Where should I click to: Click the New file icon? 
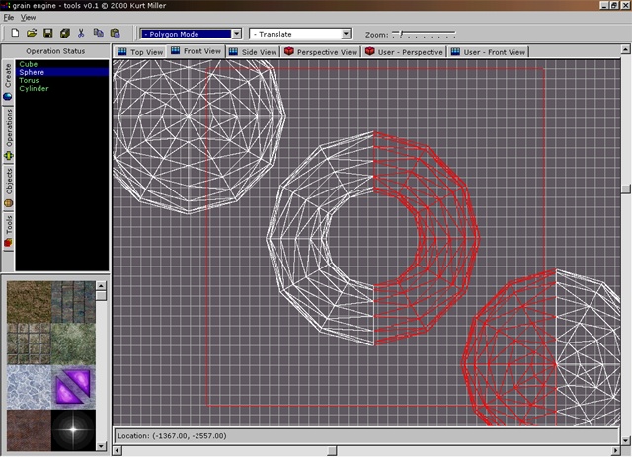point(15,33)
